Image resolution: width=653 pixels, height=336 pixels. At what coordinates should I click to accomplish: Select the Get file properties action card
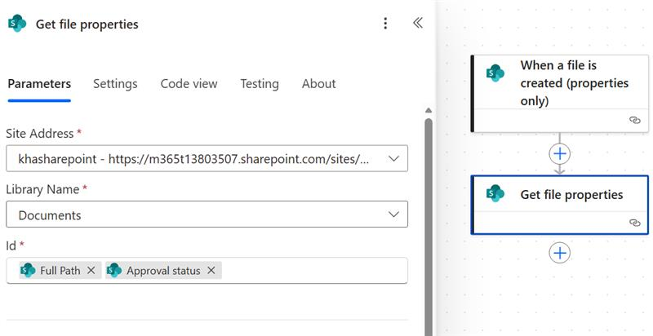click(x=560, y=205)
